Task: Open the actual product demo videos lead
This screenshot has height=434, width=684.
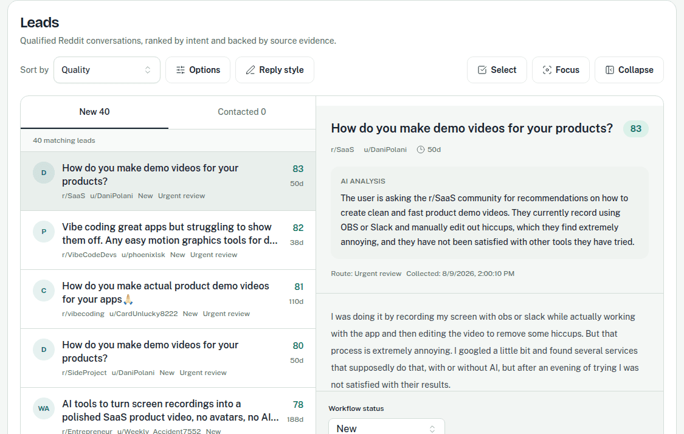Action: coord(168,299)
